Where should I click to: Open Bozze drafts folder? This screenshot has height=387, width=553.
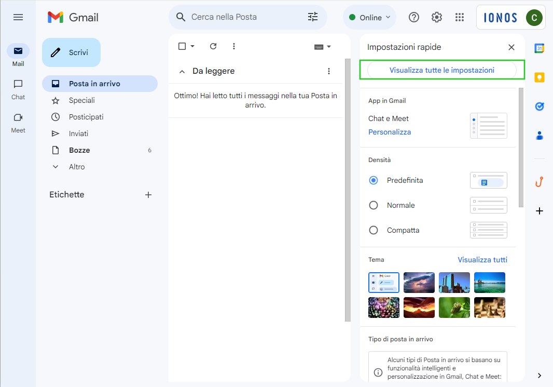[100, 150]
